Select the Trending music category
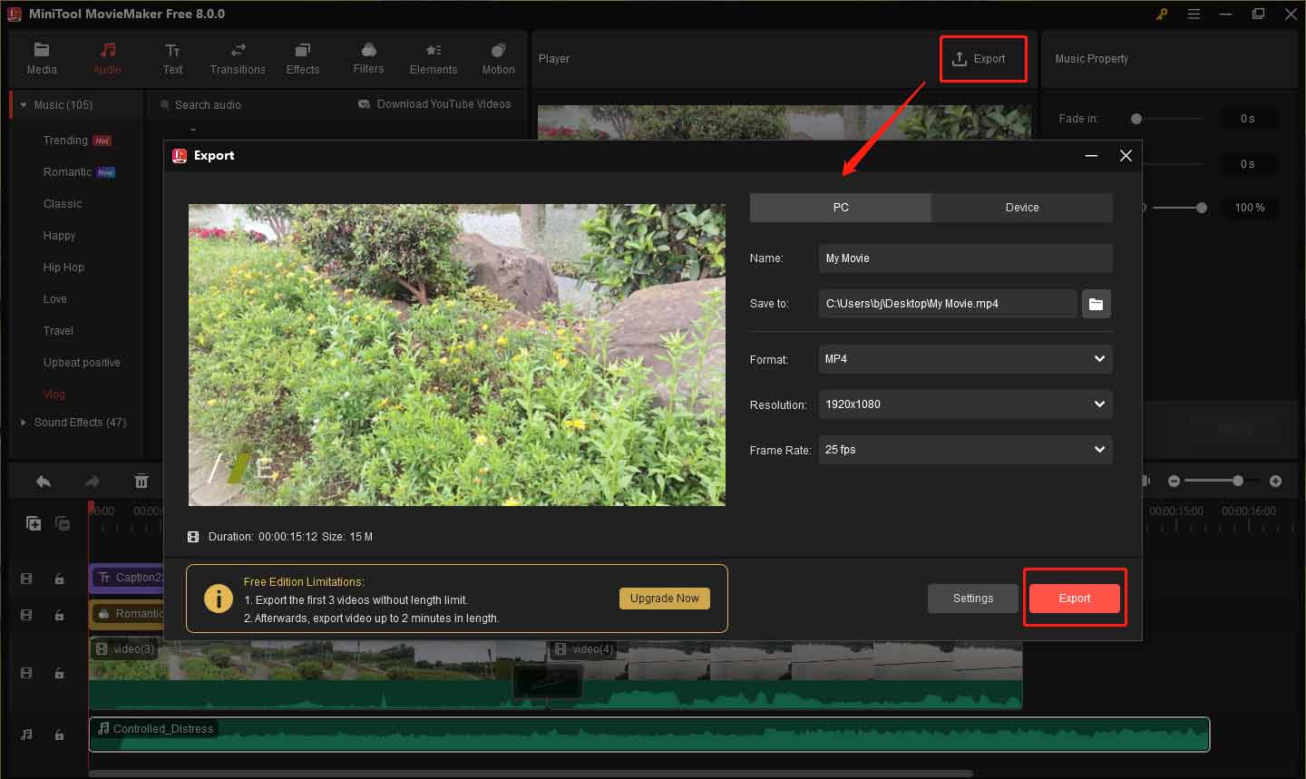This screenshot has height=779, width=1306. pos(65,141)
